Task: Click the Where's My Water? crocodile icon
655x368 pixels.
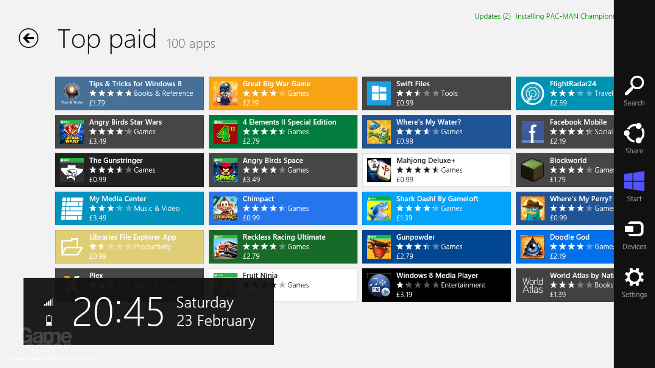Action: coord(379,132)
